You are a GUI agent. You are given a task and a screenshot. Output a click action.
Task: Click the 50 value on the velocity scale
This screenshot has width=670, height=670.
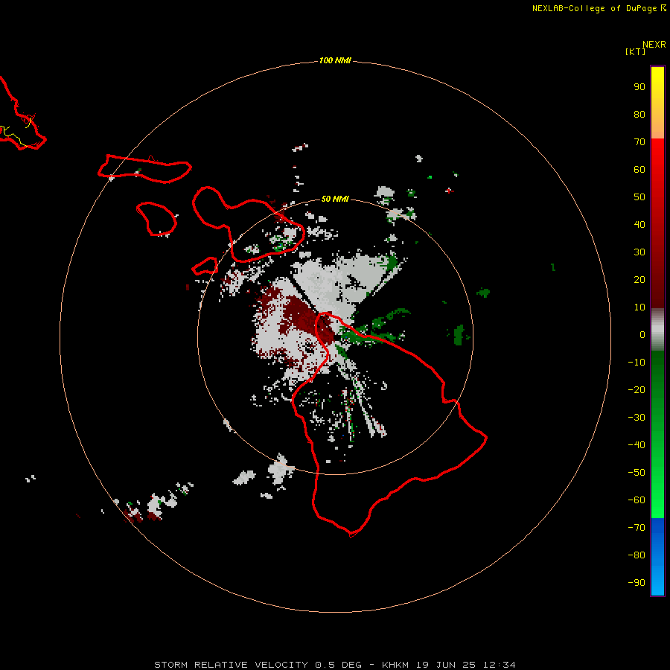639,197
